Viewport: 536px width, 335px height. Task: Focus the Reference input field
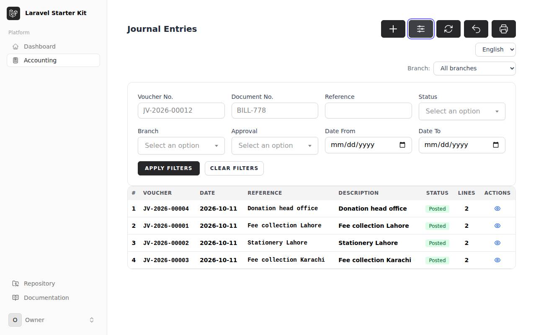pyautogui.click(x=368, y=111)
